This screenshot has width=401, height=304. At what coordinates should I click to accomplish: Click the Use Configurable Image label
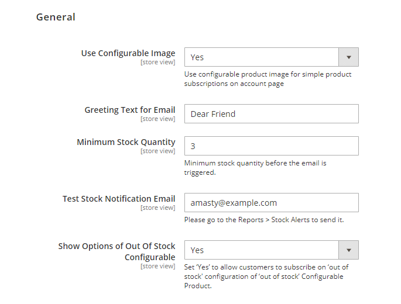128,53
